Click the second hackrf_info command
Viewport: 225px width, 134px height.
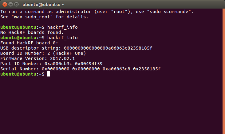tap(62, 38)
